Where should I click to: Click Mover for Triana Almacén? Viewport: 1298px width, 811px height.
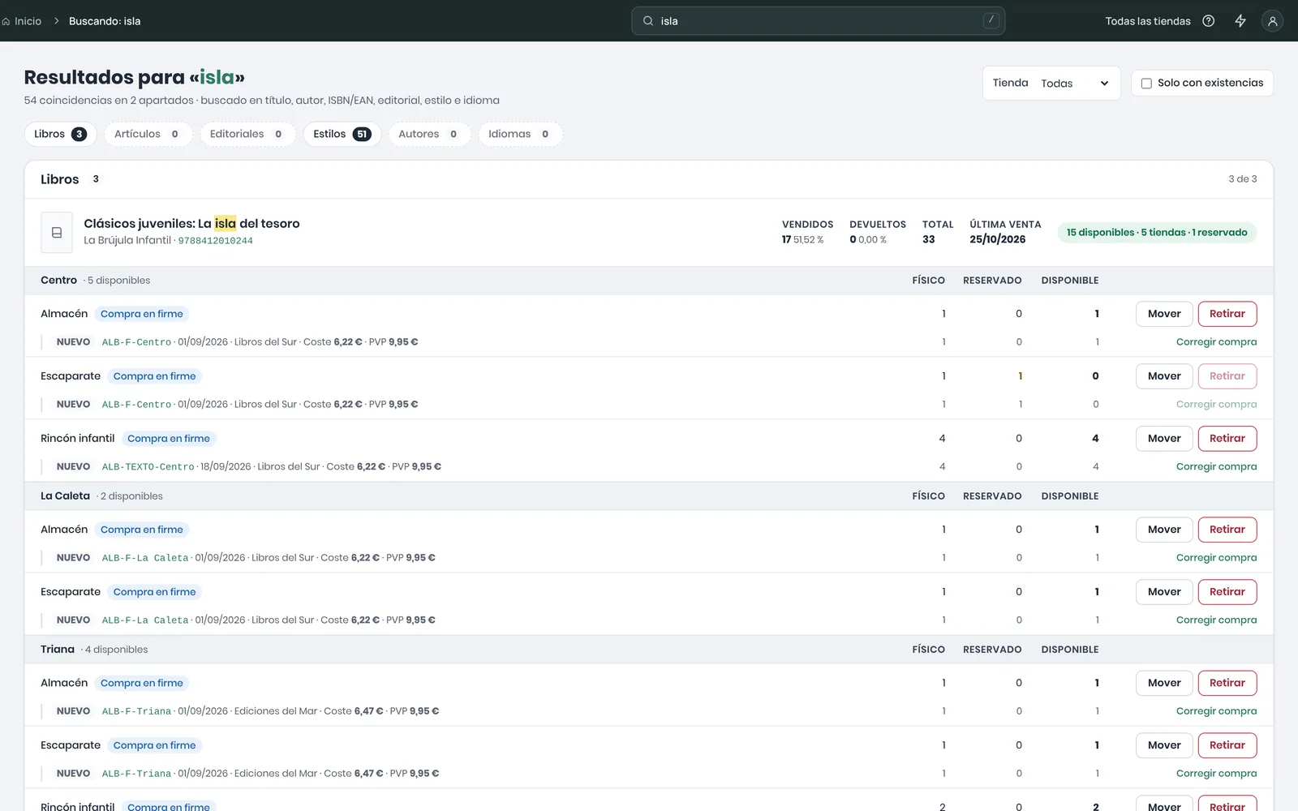(1164, 683)
